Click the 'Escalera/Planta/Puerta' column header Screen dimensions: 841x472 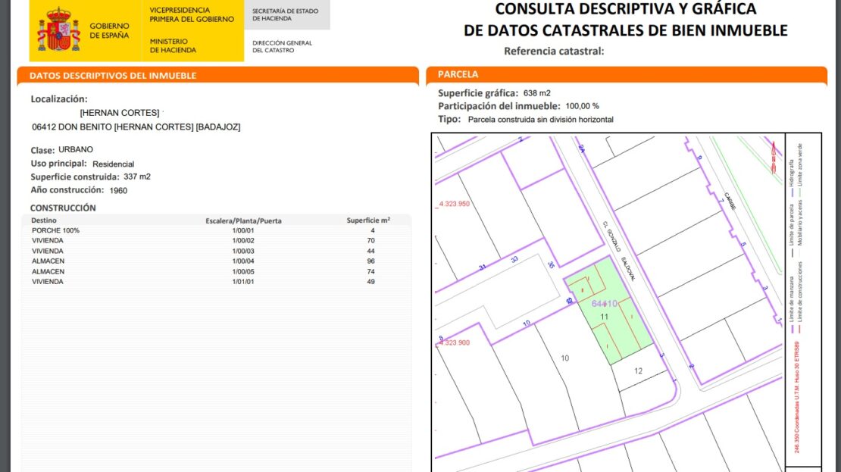coord(243,221)
